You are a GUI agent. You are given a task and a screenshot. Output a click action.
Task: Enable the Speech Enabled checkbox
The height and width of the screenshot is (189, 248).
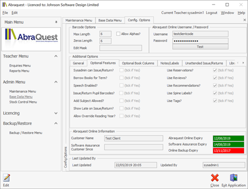[x=122, y=85]
